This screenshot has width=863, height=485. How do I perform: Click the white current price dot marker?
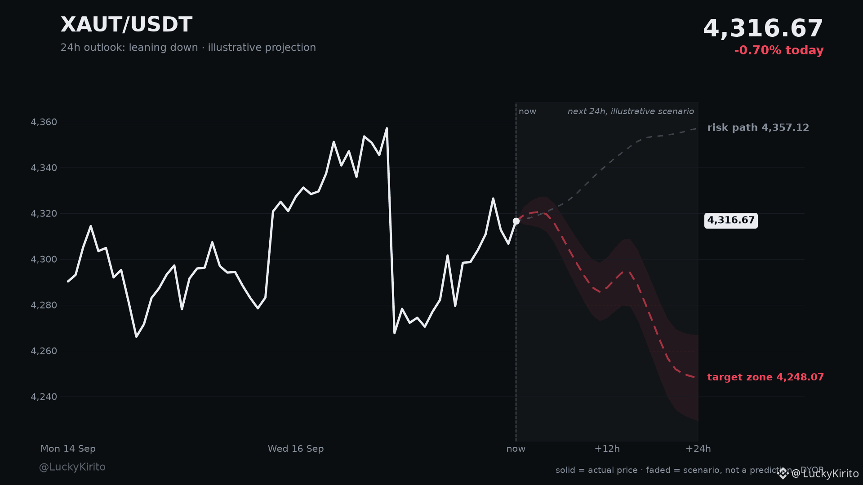(516, 221)
